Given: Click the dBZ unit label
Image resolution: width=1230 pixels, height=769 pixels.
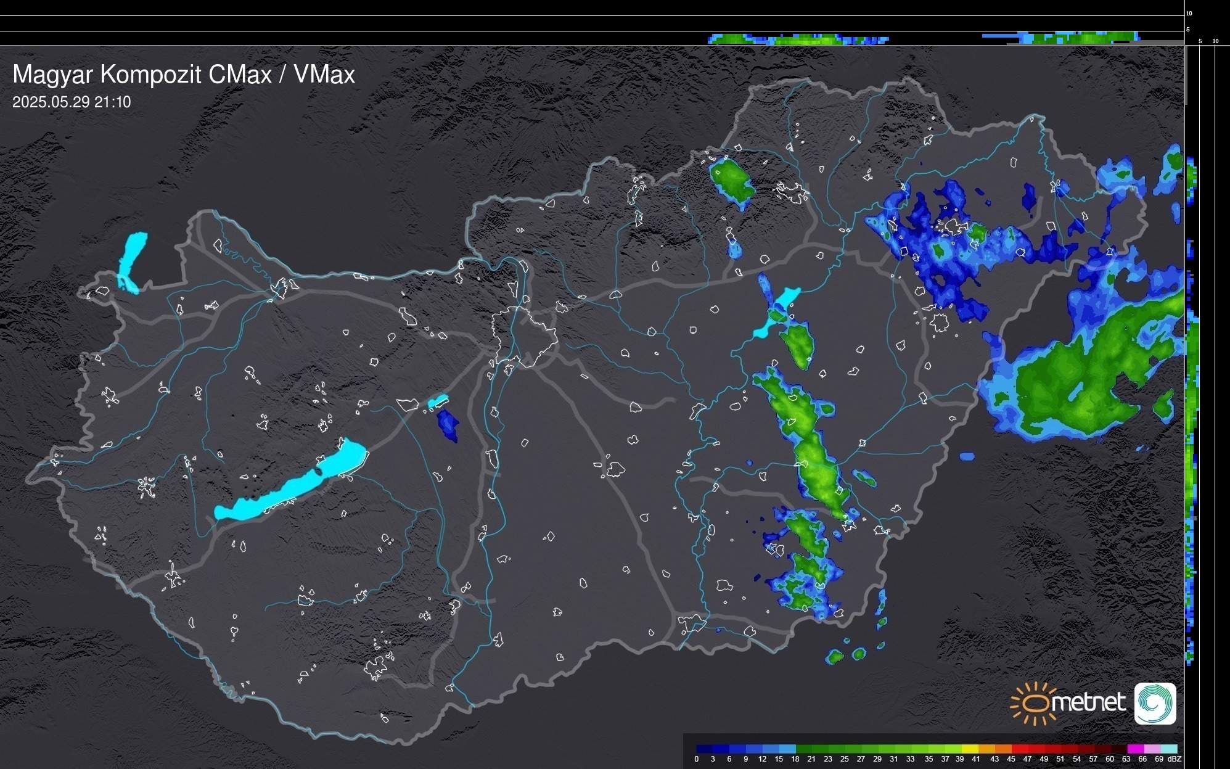Looking at the screenshot, I should pyautogui.click(x=1174, y=759).
